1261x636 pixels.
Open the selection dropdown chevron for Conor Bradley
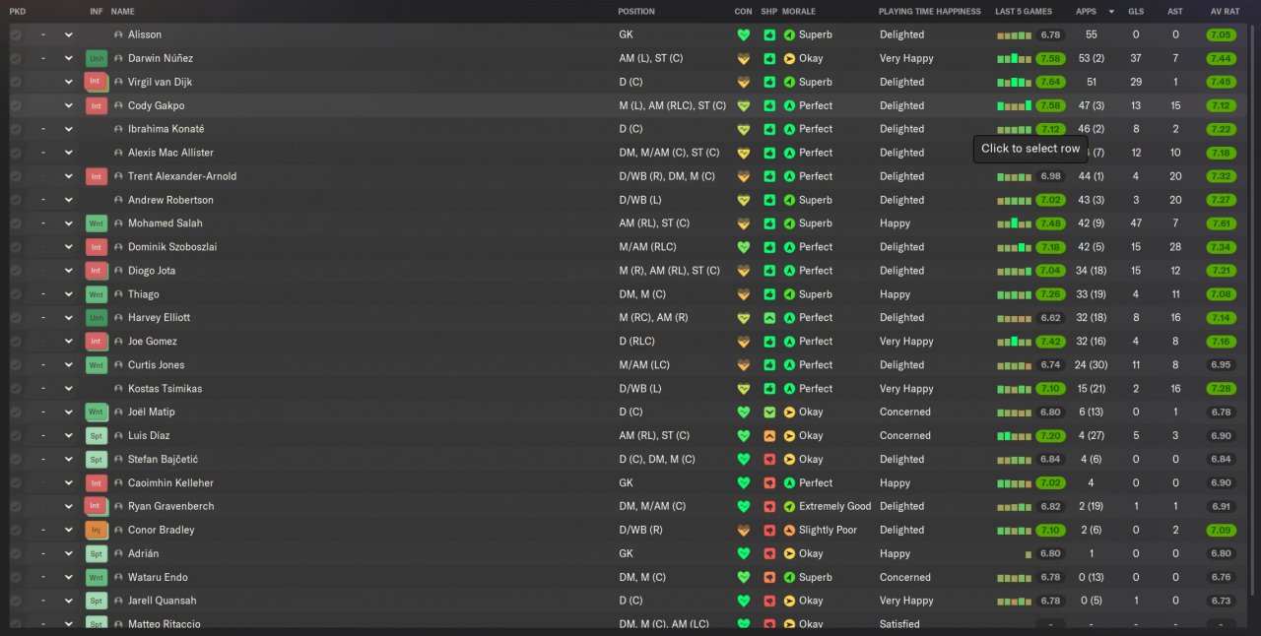click(x=69, y=530)
